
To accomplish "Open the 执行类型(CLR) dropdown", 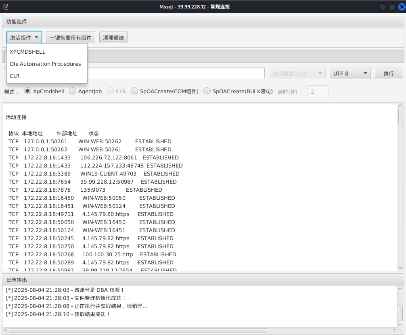I will pos(297,73).
